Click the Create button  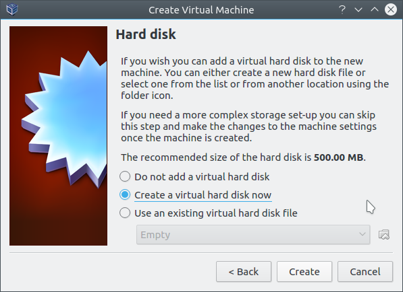(x=304, y=272)
